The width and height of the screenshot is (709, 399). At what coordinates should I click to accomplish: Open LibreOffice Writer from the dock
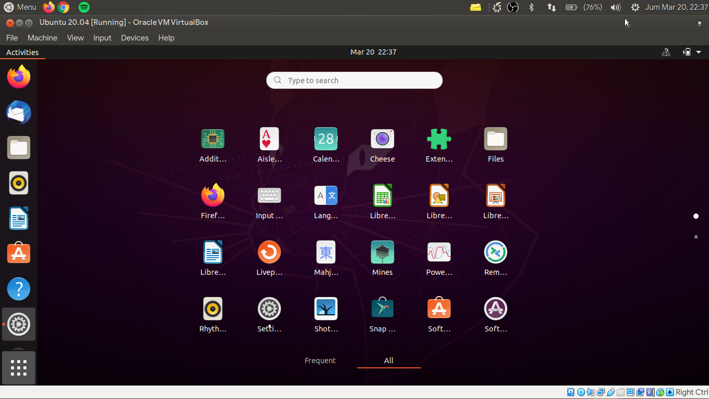click(x=19, y=218)
